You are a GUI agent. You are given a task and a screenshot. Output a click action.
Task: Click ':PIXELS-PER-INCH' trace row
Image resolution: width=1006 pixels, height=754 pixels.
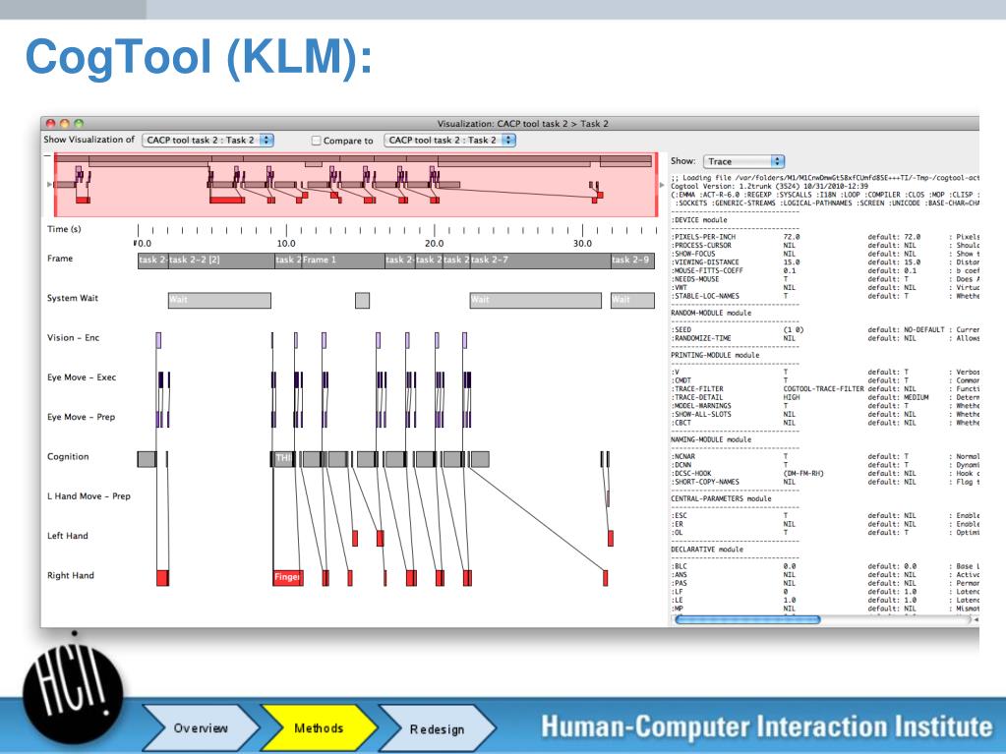pyautogui.click(x=824, y=237)
